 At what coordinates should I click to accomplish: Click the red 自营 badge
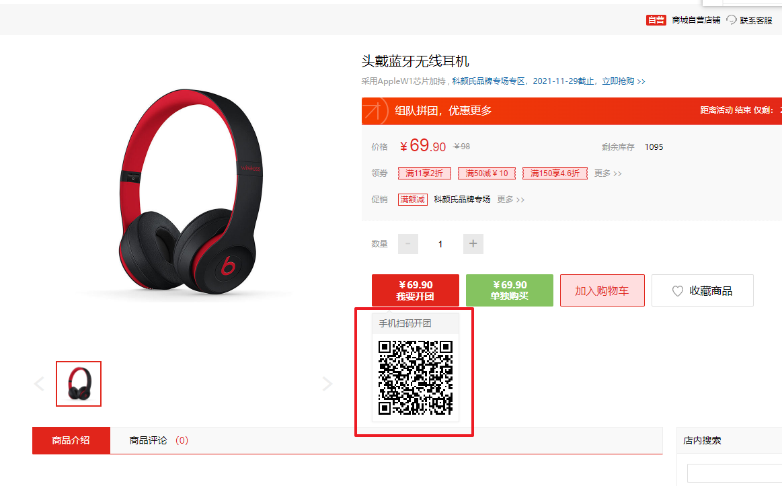(656, 20)
